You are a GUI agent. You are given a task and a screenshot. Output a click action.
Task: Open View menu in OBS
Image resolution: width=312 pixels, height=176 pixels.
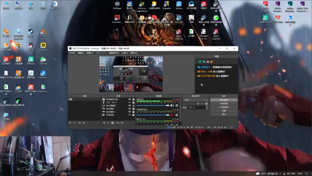[x=90, y=53]
